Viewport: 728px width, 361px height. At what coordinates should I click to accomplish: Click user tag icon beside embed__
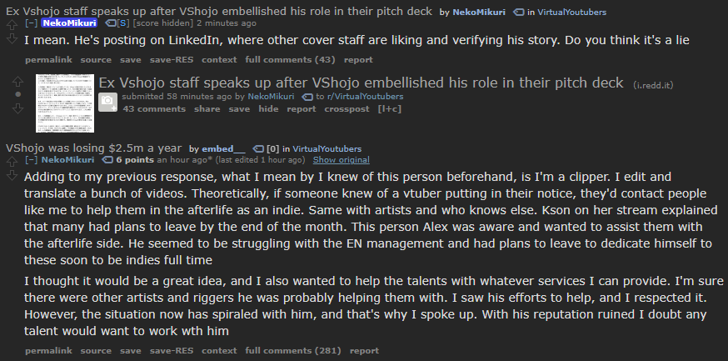(257, 148)
